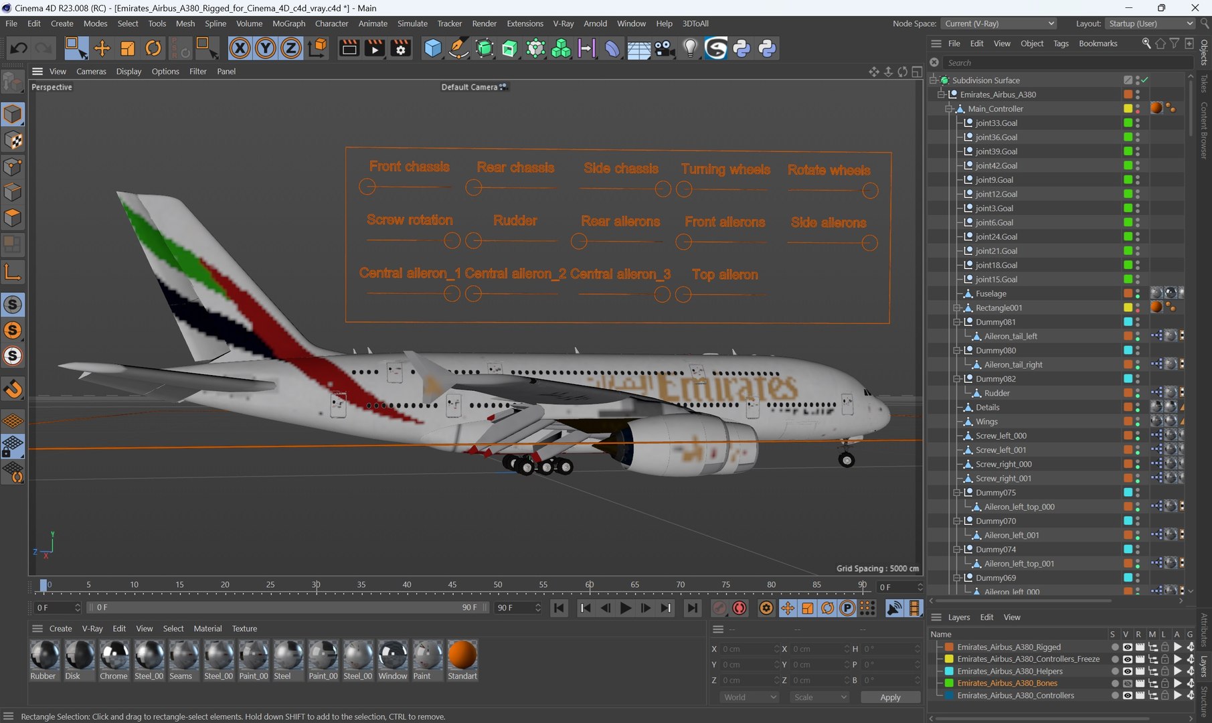Viewport: 1212px width, 723px height.
Task: Enable Model mode in left palette
Action: tap(13, 114)
